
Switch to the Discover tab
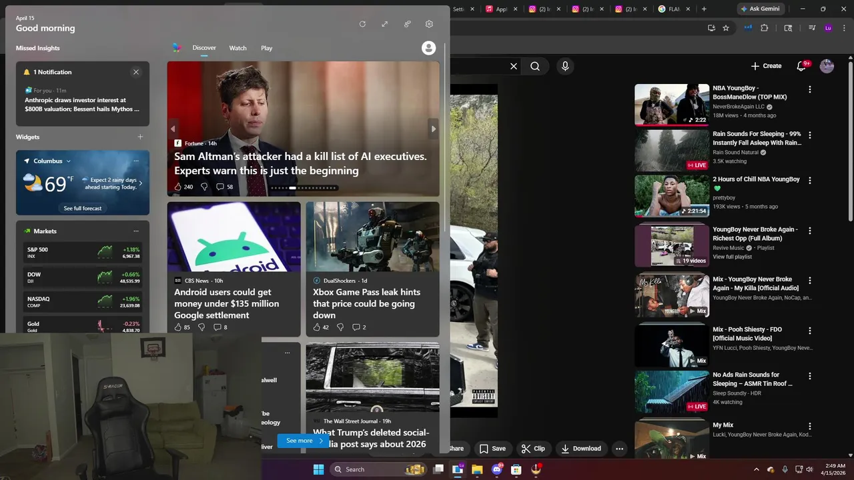[x=204, y=48]
